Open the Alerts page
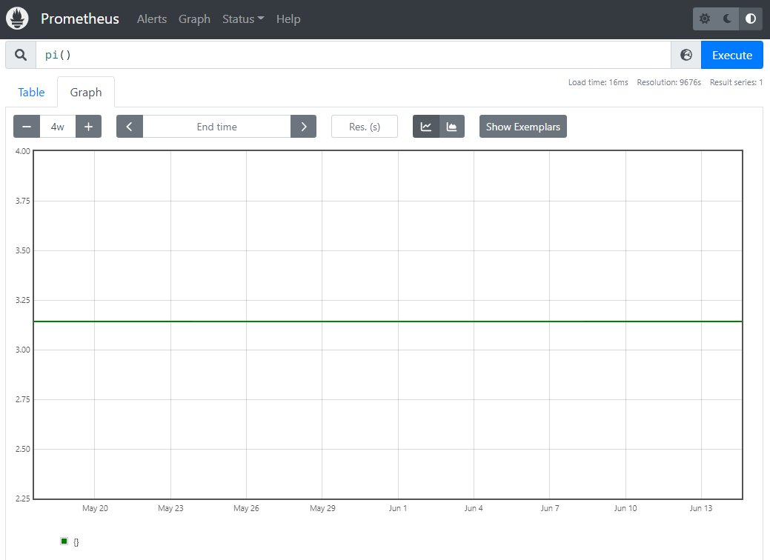 pos(152,19)
